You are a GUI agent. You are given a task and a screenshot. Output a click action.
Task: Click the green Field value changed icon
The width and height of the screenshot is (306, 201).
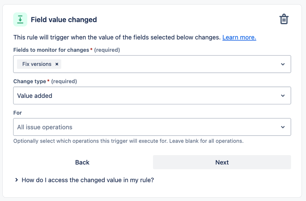[20, 20]
